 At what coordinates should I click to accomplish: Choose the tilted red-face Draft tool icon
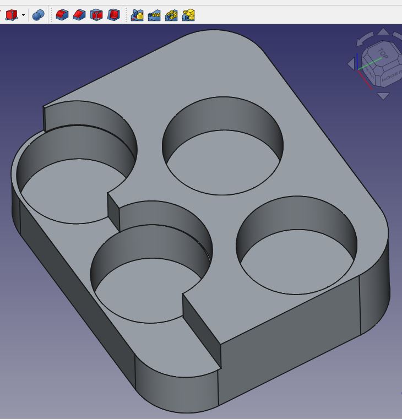(x=113, y=15)
